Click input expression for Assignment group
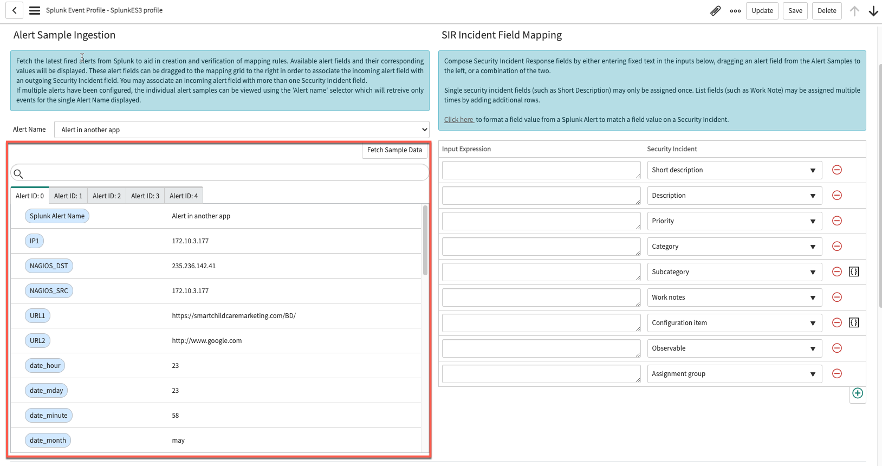Screen dimensions: 882x466 tap(541, 374)
